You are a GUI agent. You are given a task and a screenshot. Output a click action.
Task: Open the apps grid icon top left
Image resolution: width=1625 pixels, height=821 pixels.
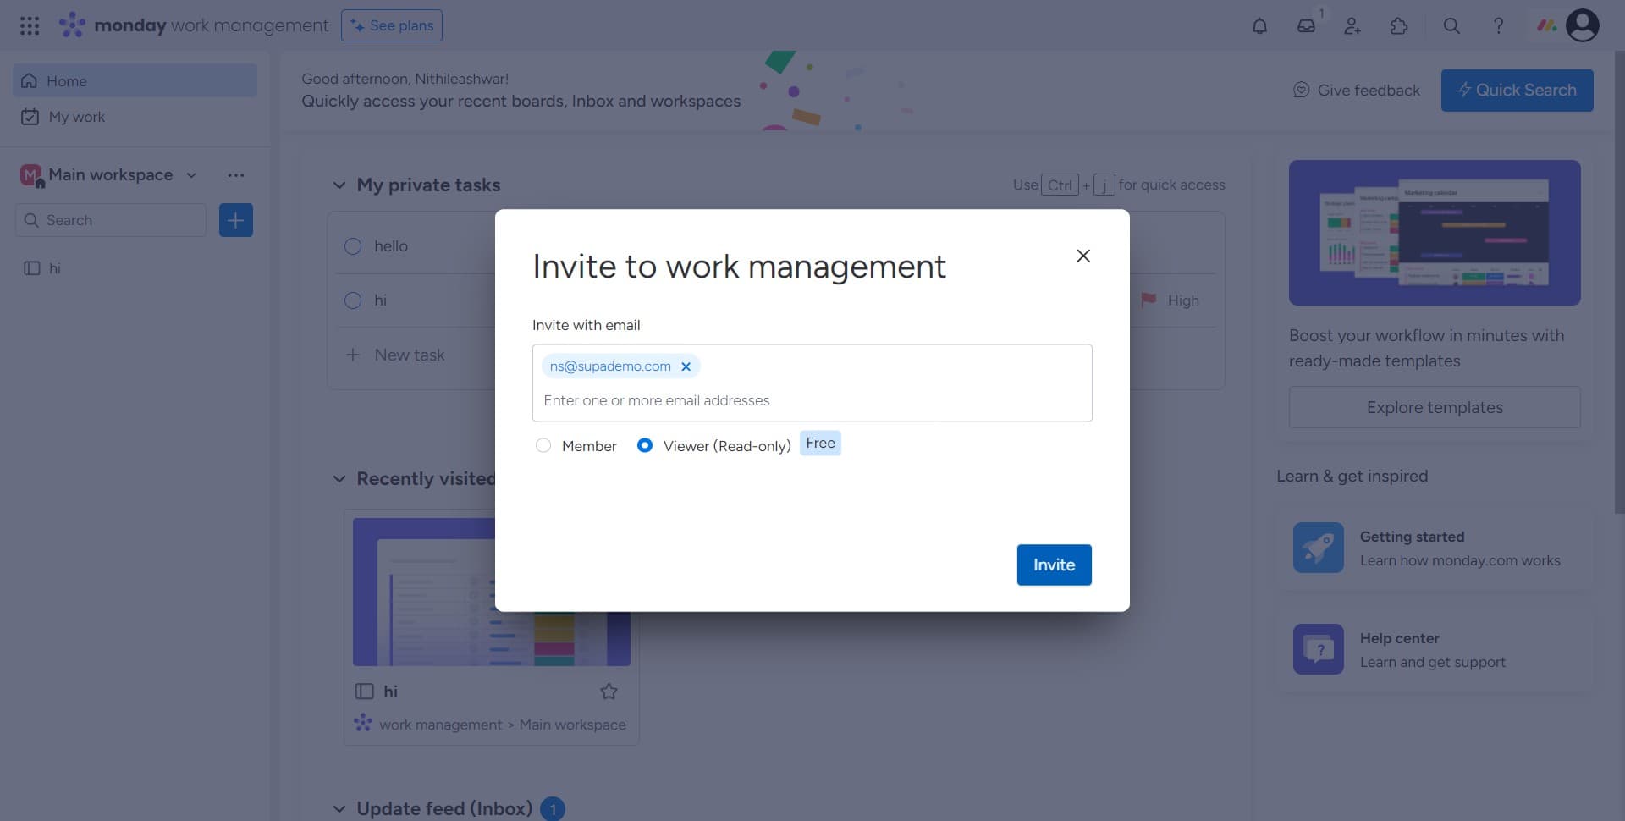[x=30, y=25]
